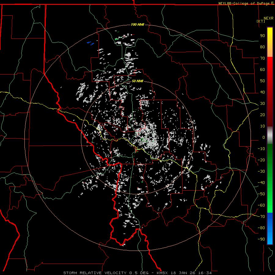The image size is (275, 275).
Task: Click the -90 value on the velocity scale
Action: pos(261,239)
